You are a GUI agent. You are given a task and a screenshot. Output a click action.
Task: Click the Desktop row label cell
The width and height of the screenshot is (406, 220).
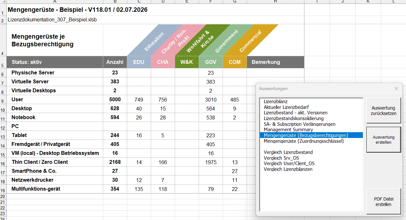[x=55, y=108]
